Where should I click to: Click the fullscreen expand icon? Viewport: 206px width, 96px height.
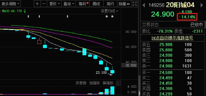135,4
